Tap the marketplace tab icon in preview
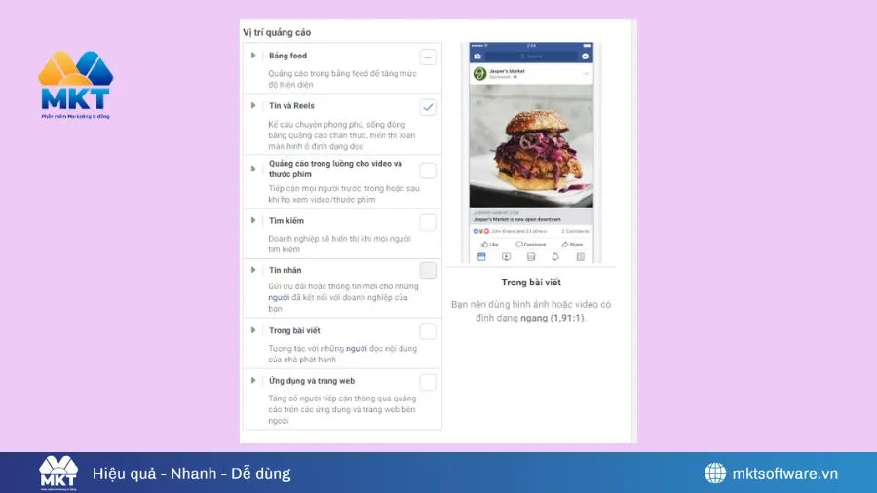This screenshot has width=877, height=493. tap(531, 257)
